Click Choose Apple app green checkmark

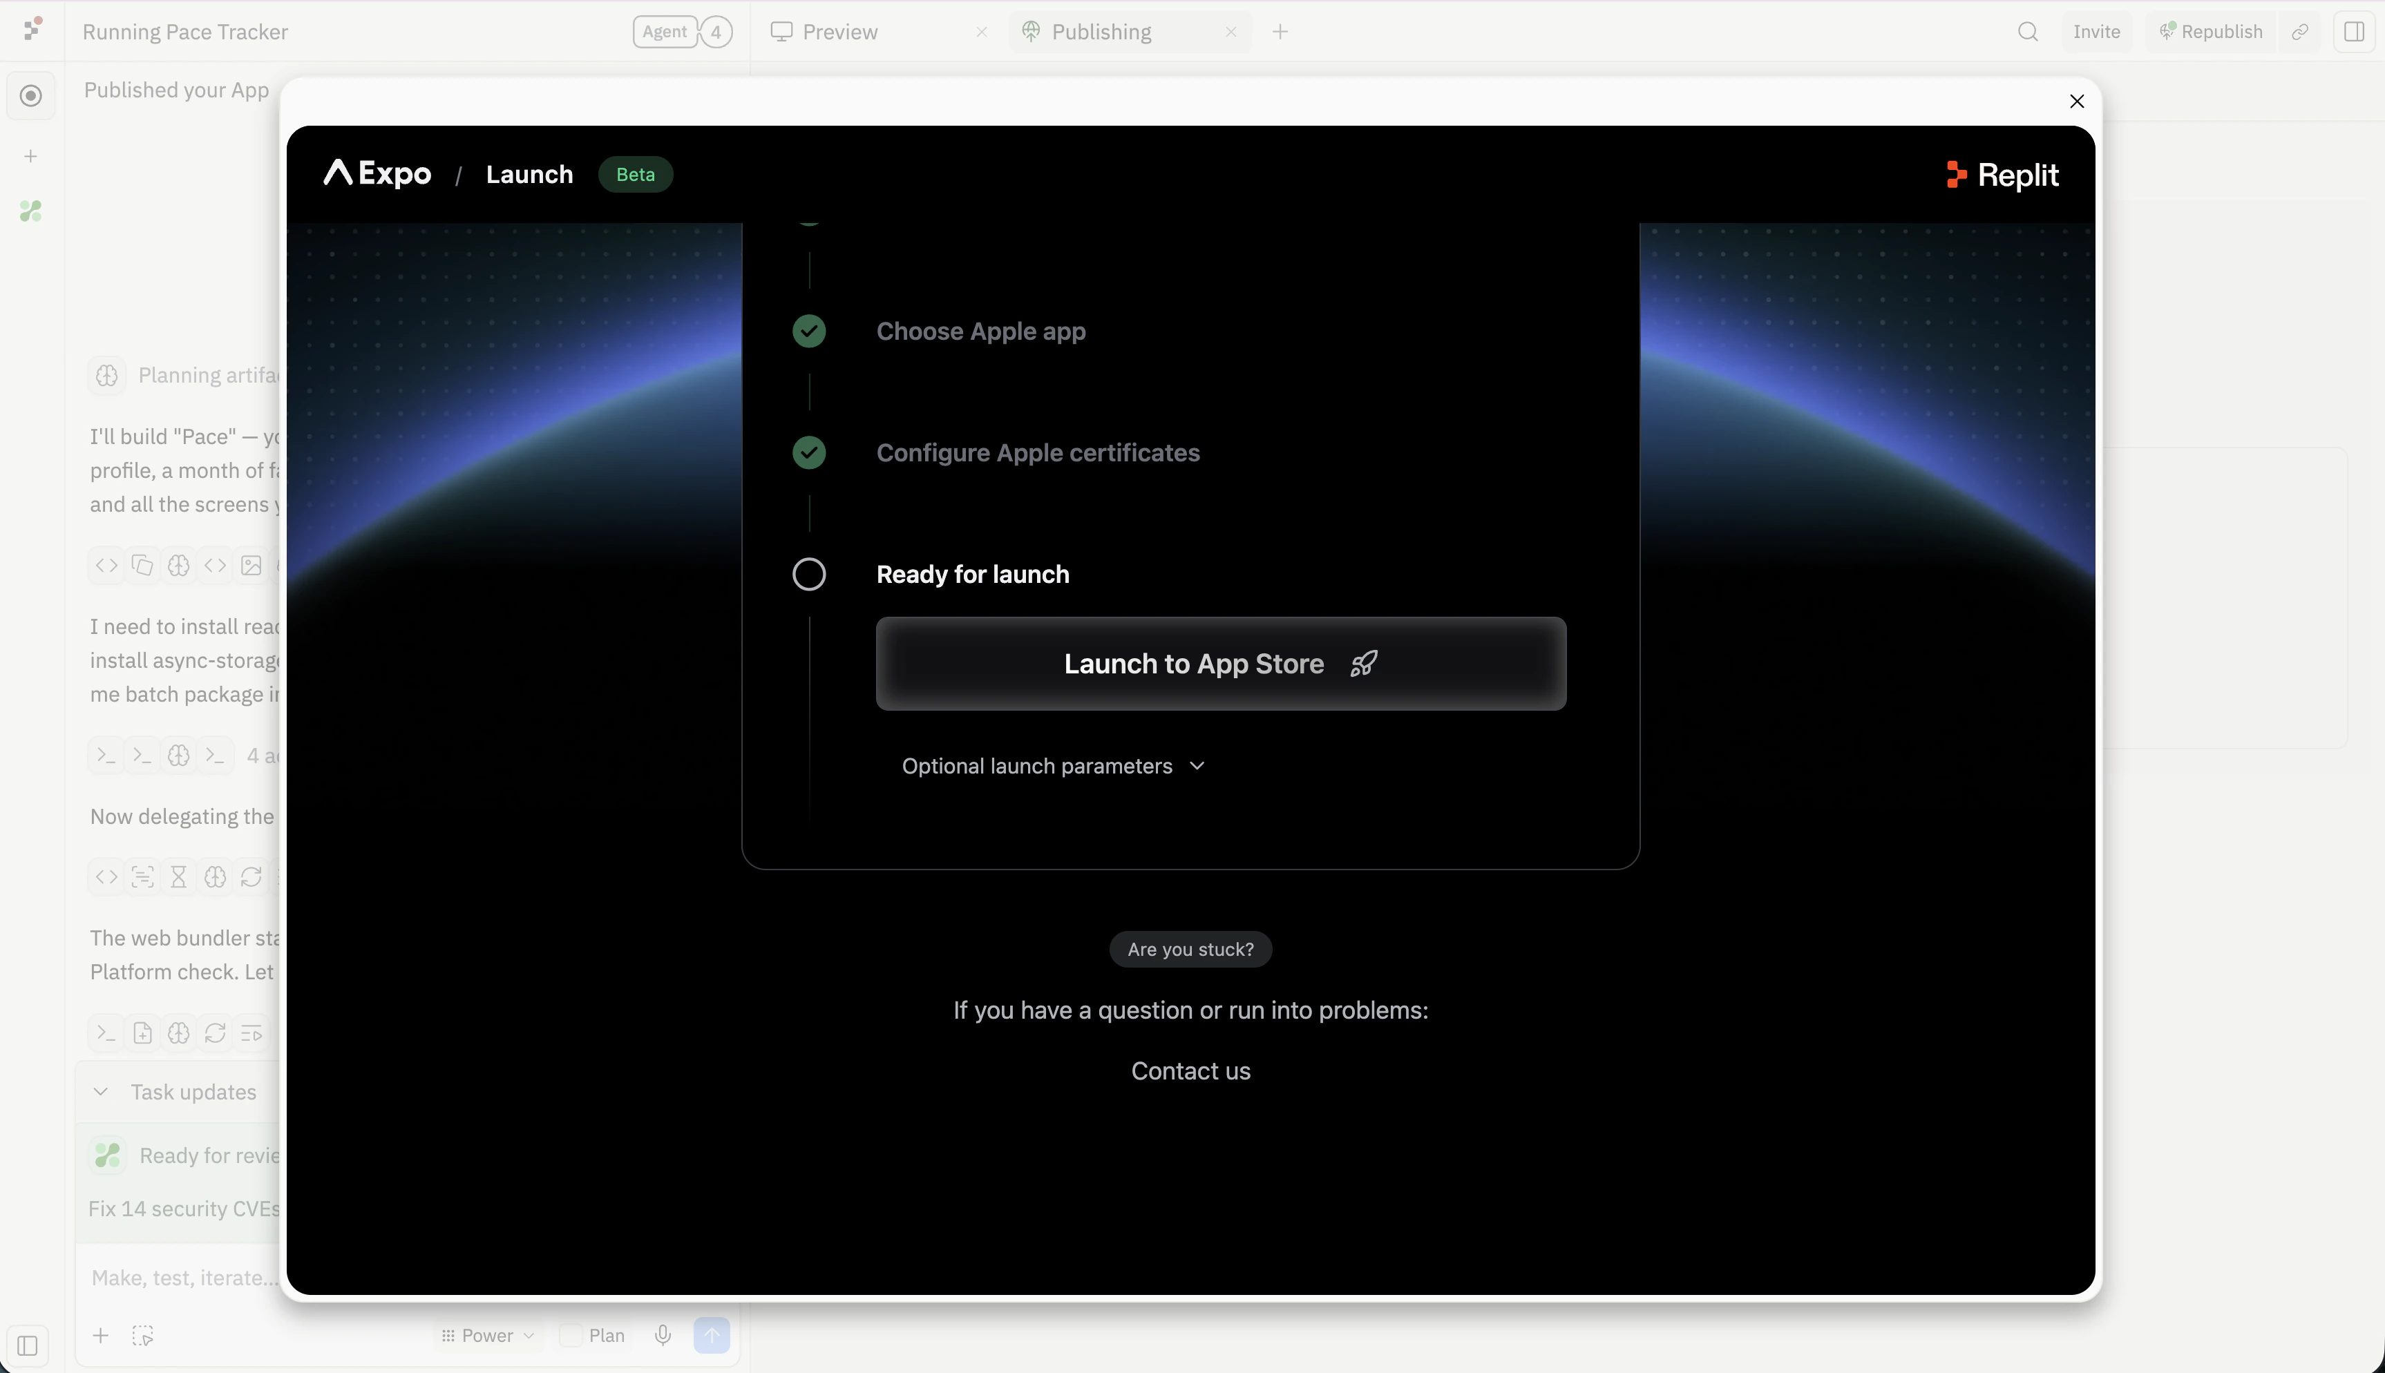808,331
